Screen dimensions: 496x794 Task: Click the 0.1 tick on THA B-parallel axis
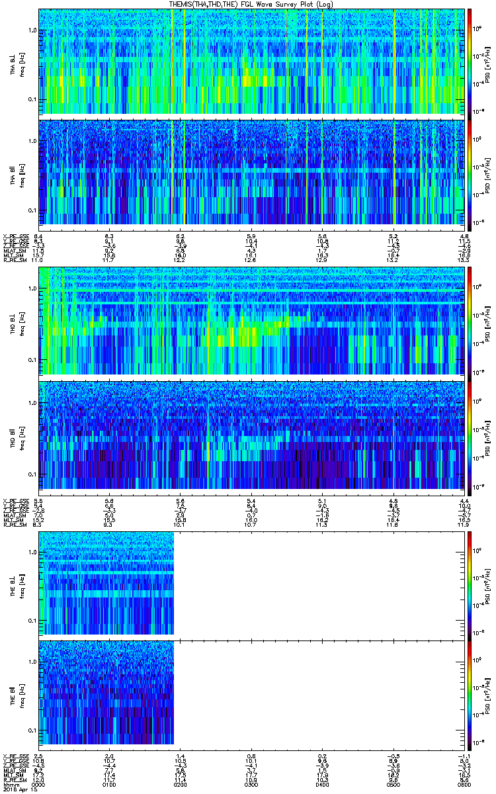[x=32, y=210]
